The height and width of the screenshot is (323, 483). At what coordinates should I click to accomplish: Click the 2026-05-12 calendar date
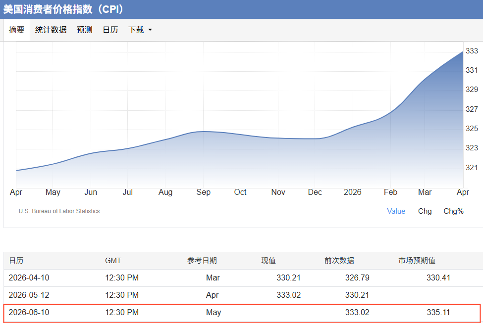point(29,295)
